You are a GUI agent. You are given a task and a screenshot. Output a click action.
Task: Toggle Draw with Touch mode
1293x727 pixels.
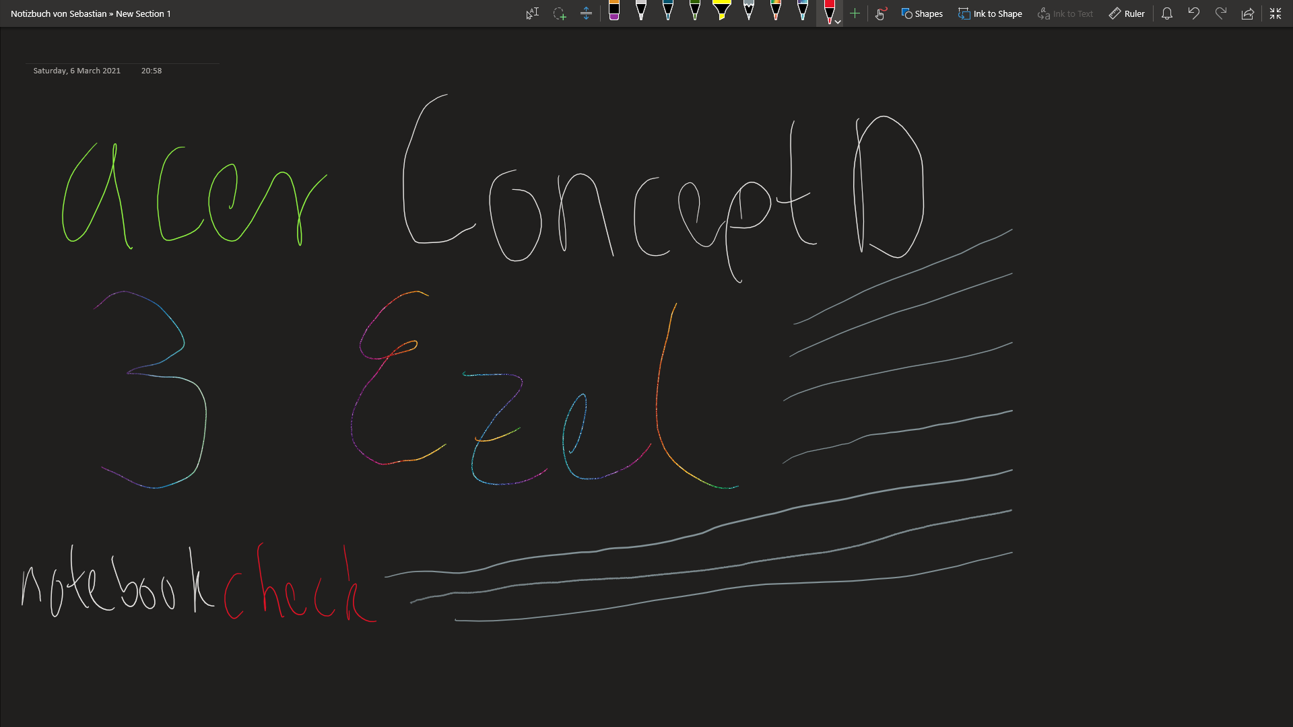[881, 13]
